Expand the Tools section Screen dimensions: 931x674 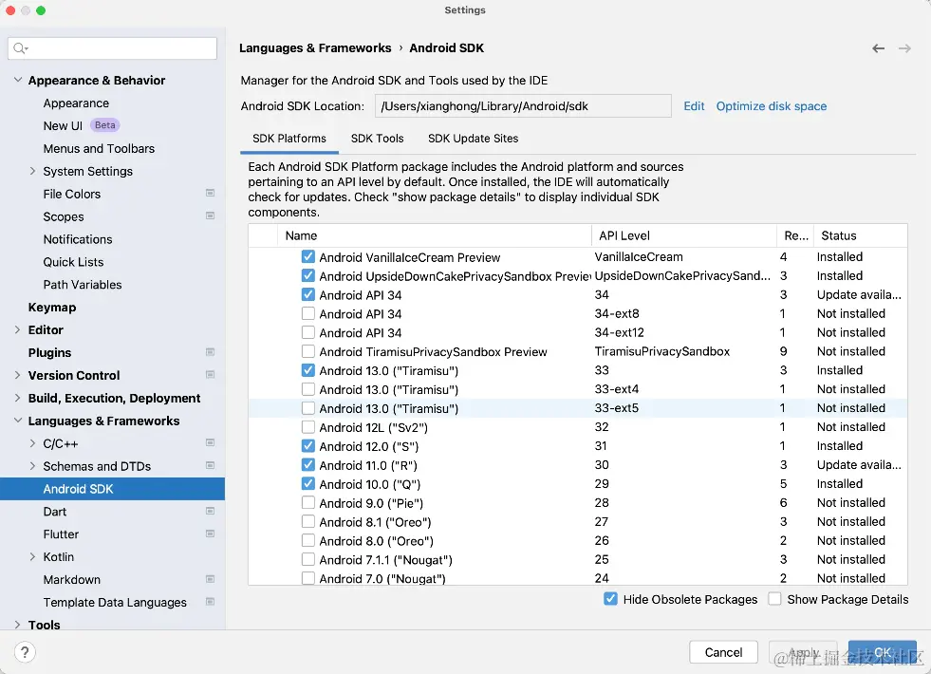(18, 625)
